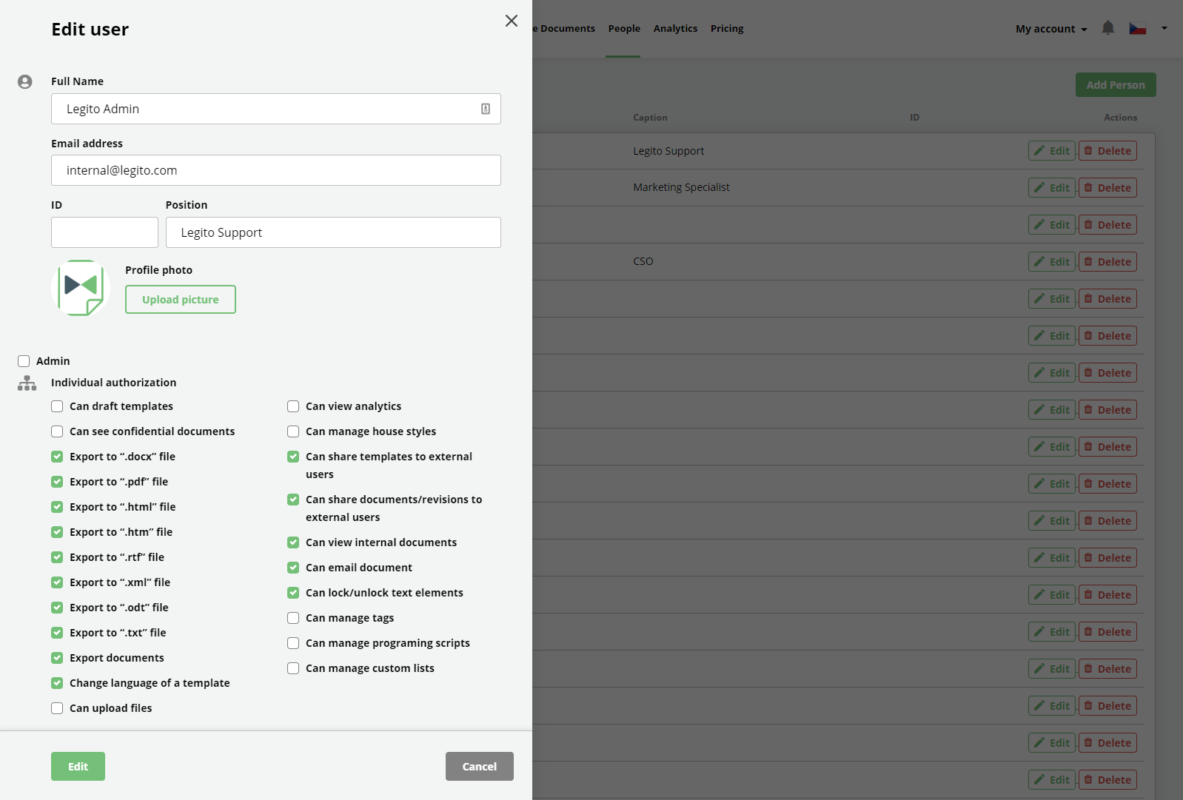Click the Position input field
Image resolution: width=1183 pixels, height=800 pixels.
(x=333, y=232)
